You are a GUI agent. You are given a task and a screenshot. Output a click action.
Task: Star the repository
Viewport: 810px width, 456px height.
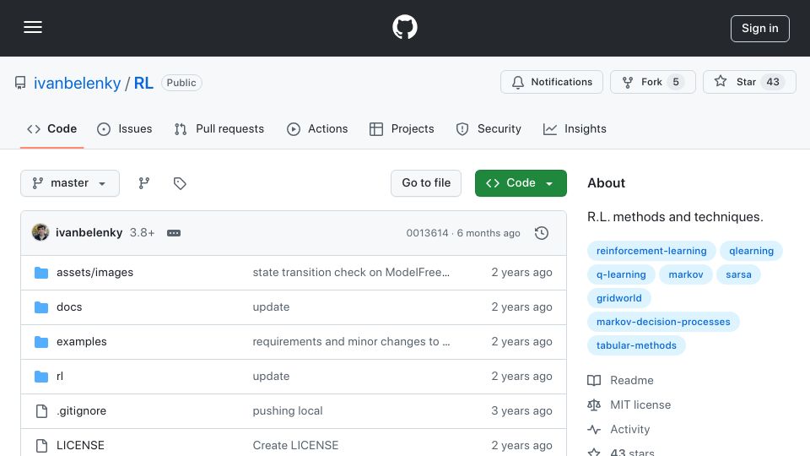click(x=749, y=82)
